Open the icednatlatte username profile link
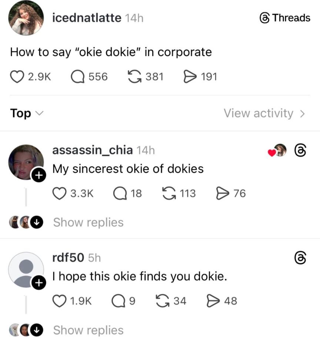 click(86, 18)
